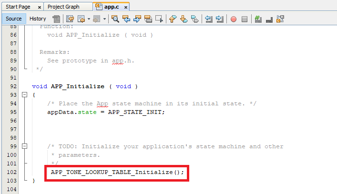Click the Previous Bookmark up-arrow icon
The height and width of the screenshot is (194, 337).
(x=173, y=19)
